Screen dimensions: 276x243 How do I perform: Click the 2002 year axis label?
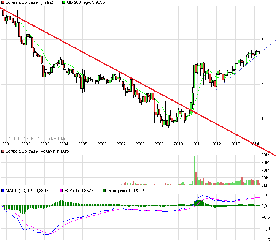point(25,144)
